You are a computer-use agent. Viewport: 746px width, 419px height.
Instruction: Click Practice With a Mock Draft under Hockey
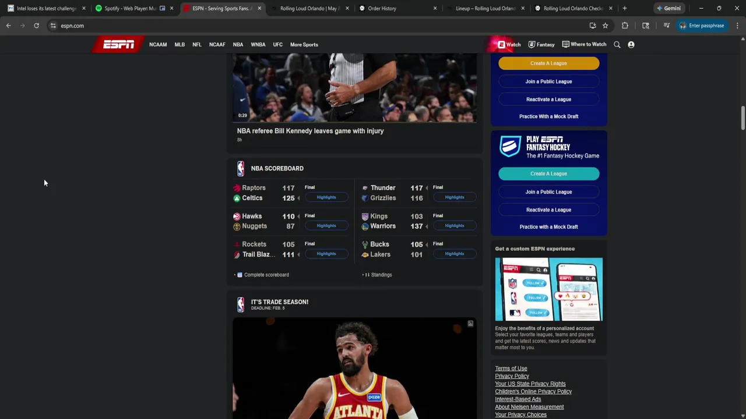coord(548,227)
